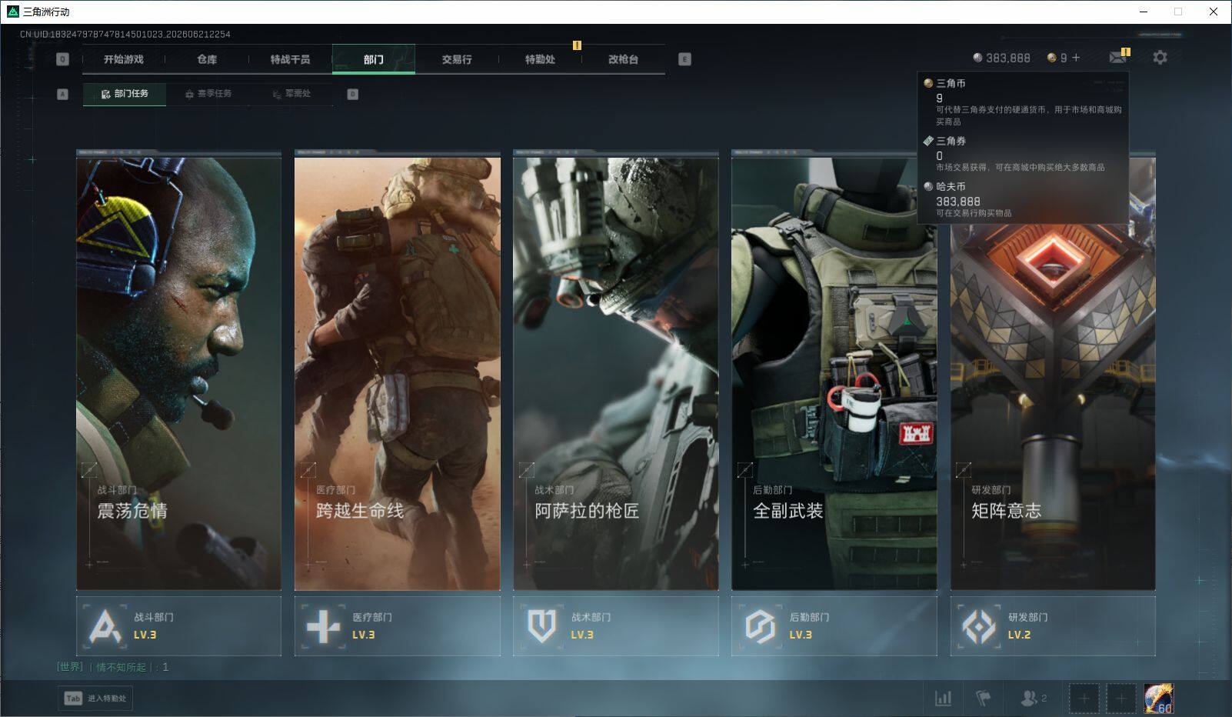The width and height of the screenshot is (1232, 717).
Task: Click the second empty teammate slot plus
Action: pyautogui.click(x=1120, y=699)
